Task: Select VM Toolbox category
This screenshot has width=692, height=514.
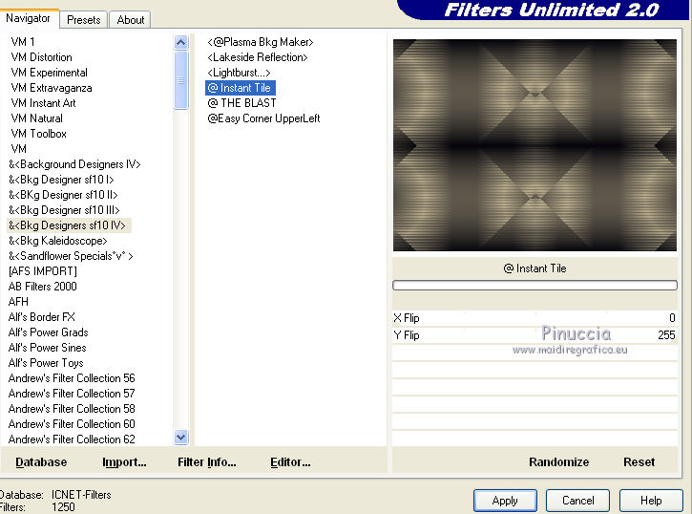Action: [39, 134]
